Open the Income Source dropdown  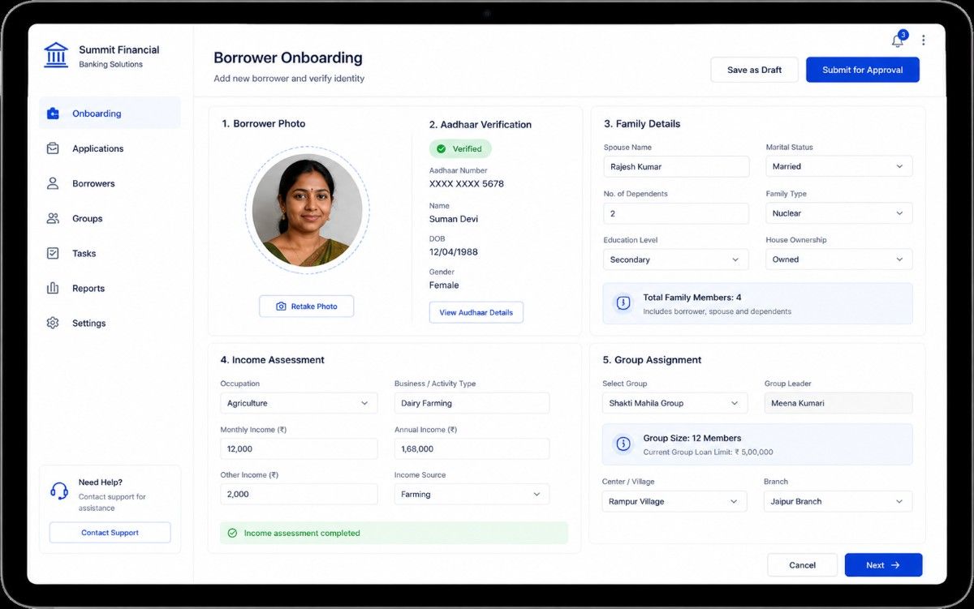pos(472,494)
